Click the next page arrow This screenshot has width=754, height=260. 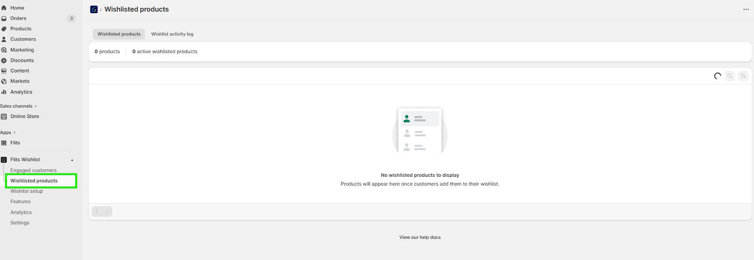107,212
